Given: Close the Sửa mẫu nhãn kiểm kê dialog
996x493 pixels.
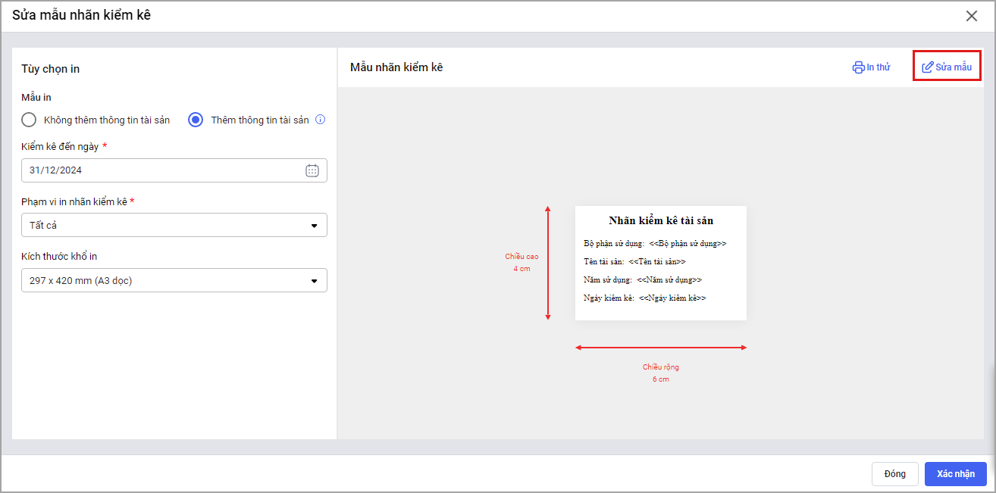Looking at the screenshot, I should pos(971,16).
